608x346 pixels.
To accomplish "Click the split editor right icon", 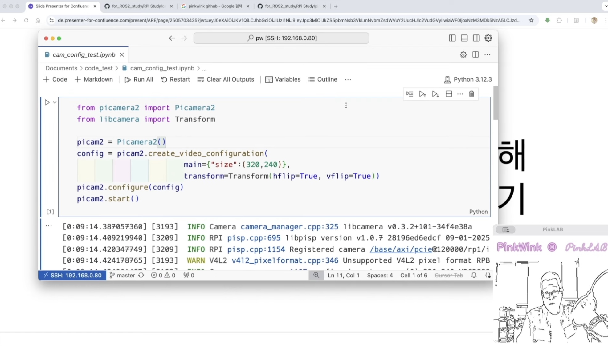I will point(475,55).
